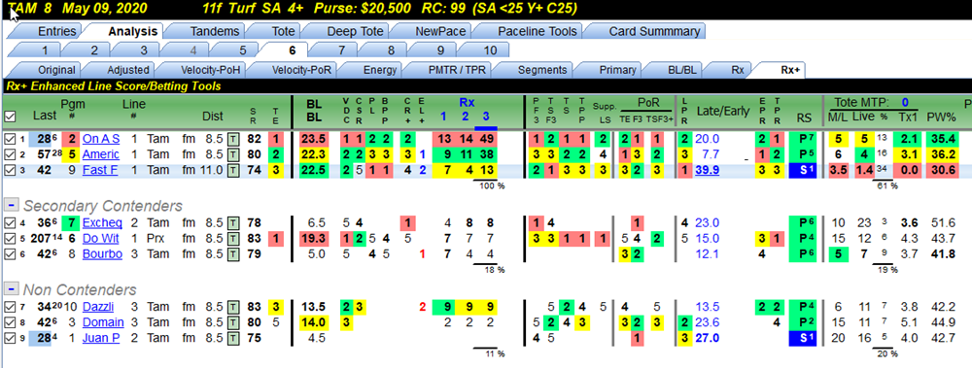The image size is (972, 368).
Task: Sort by Rx column 3 header
Action: coord(485,117)
